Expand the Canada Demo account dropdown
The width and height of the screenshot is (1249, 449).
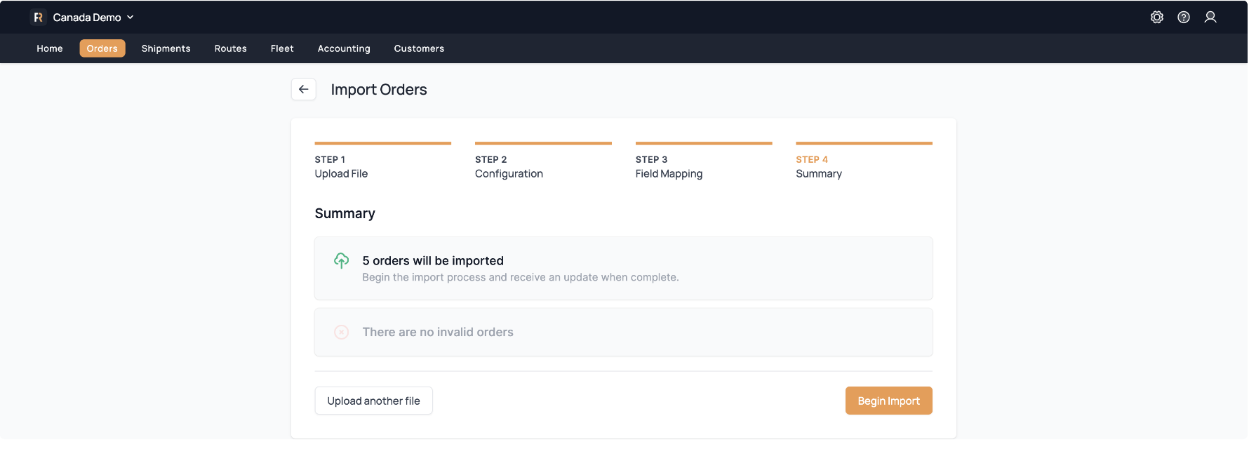point(93,18)
